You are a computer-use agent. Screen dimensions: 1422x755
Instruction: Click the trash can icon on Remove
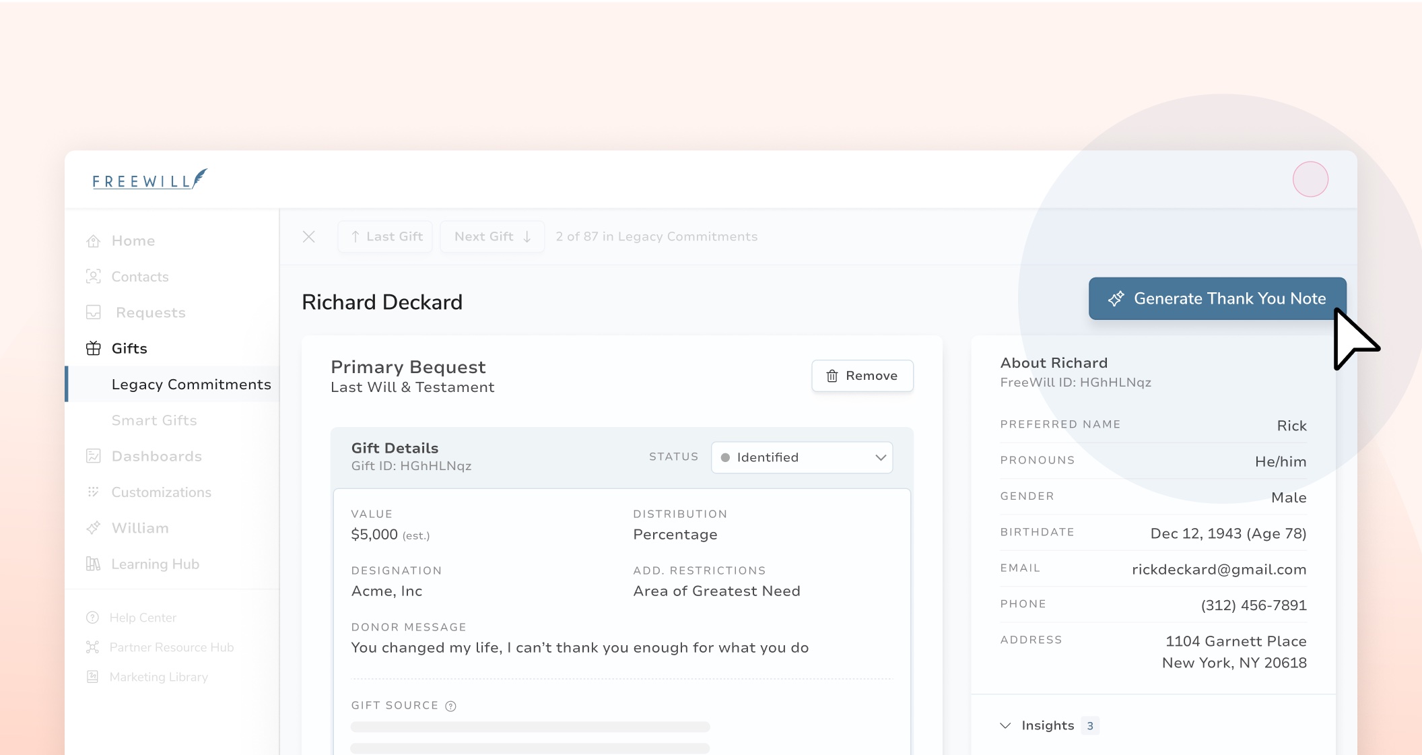832,376
